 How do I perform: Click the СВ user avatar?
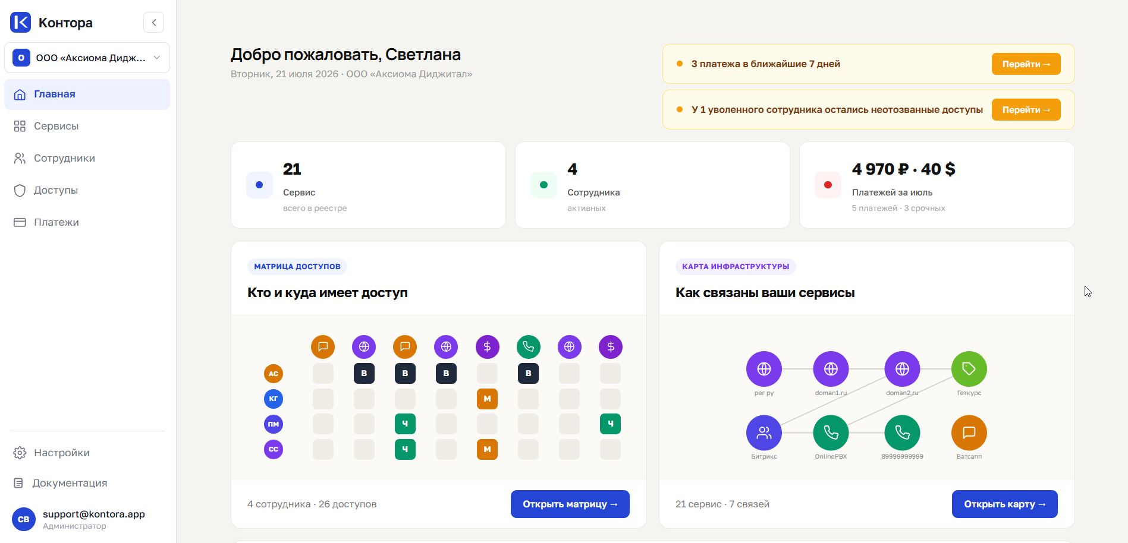(24, 519)
